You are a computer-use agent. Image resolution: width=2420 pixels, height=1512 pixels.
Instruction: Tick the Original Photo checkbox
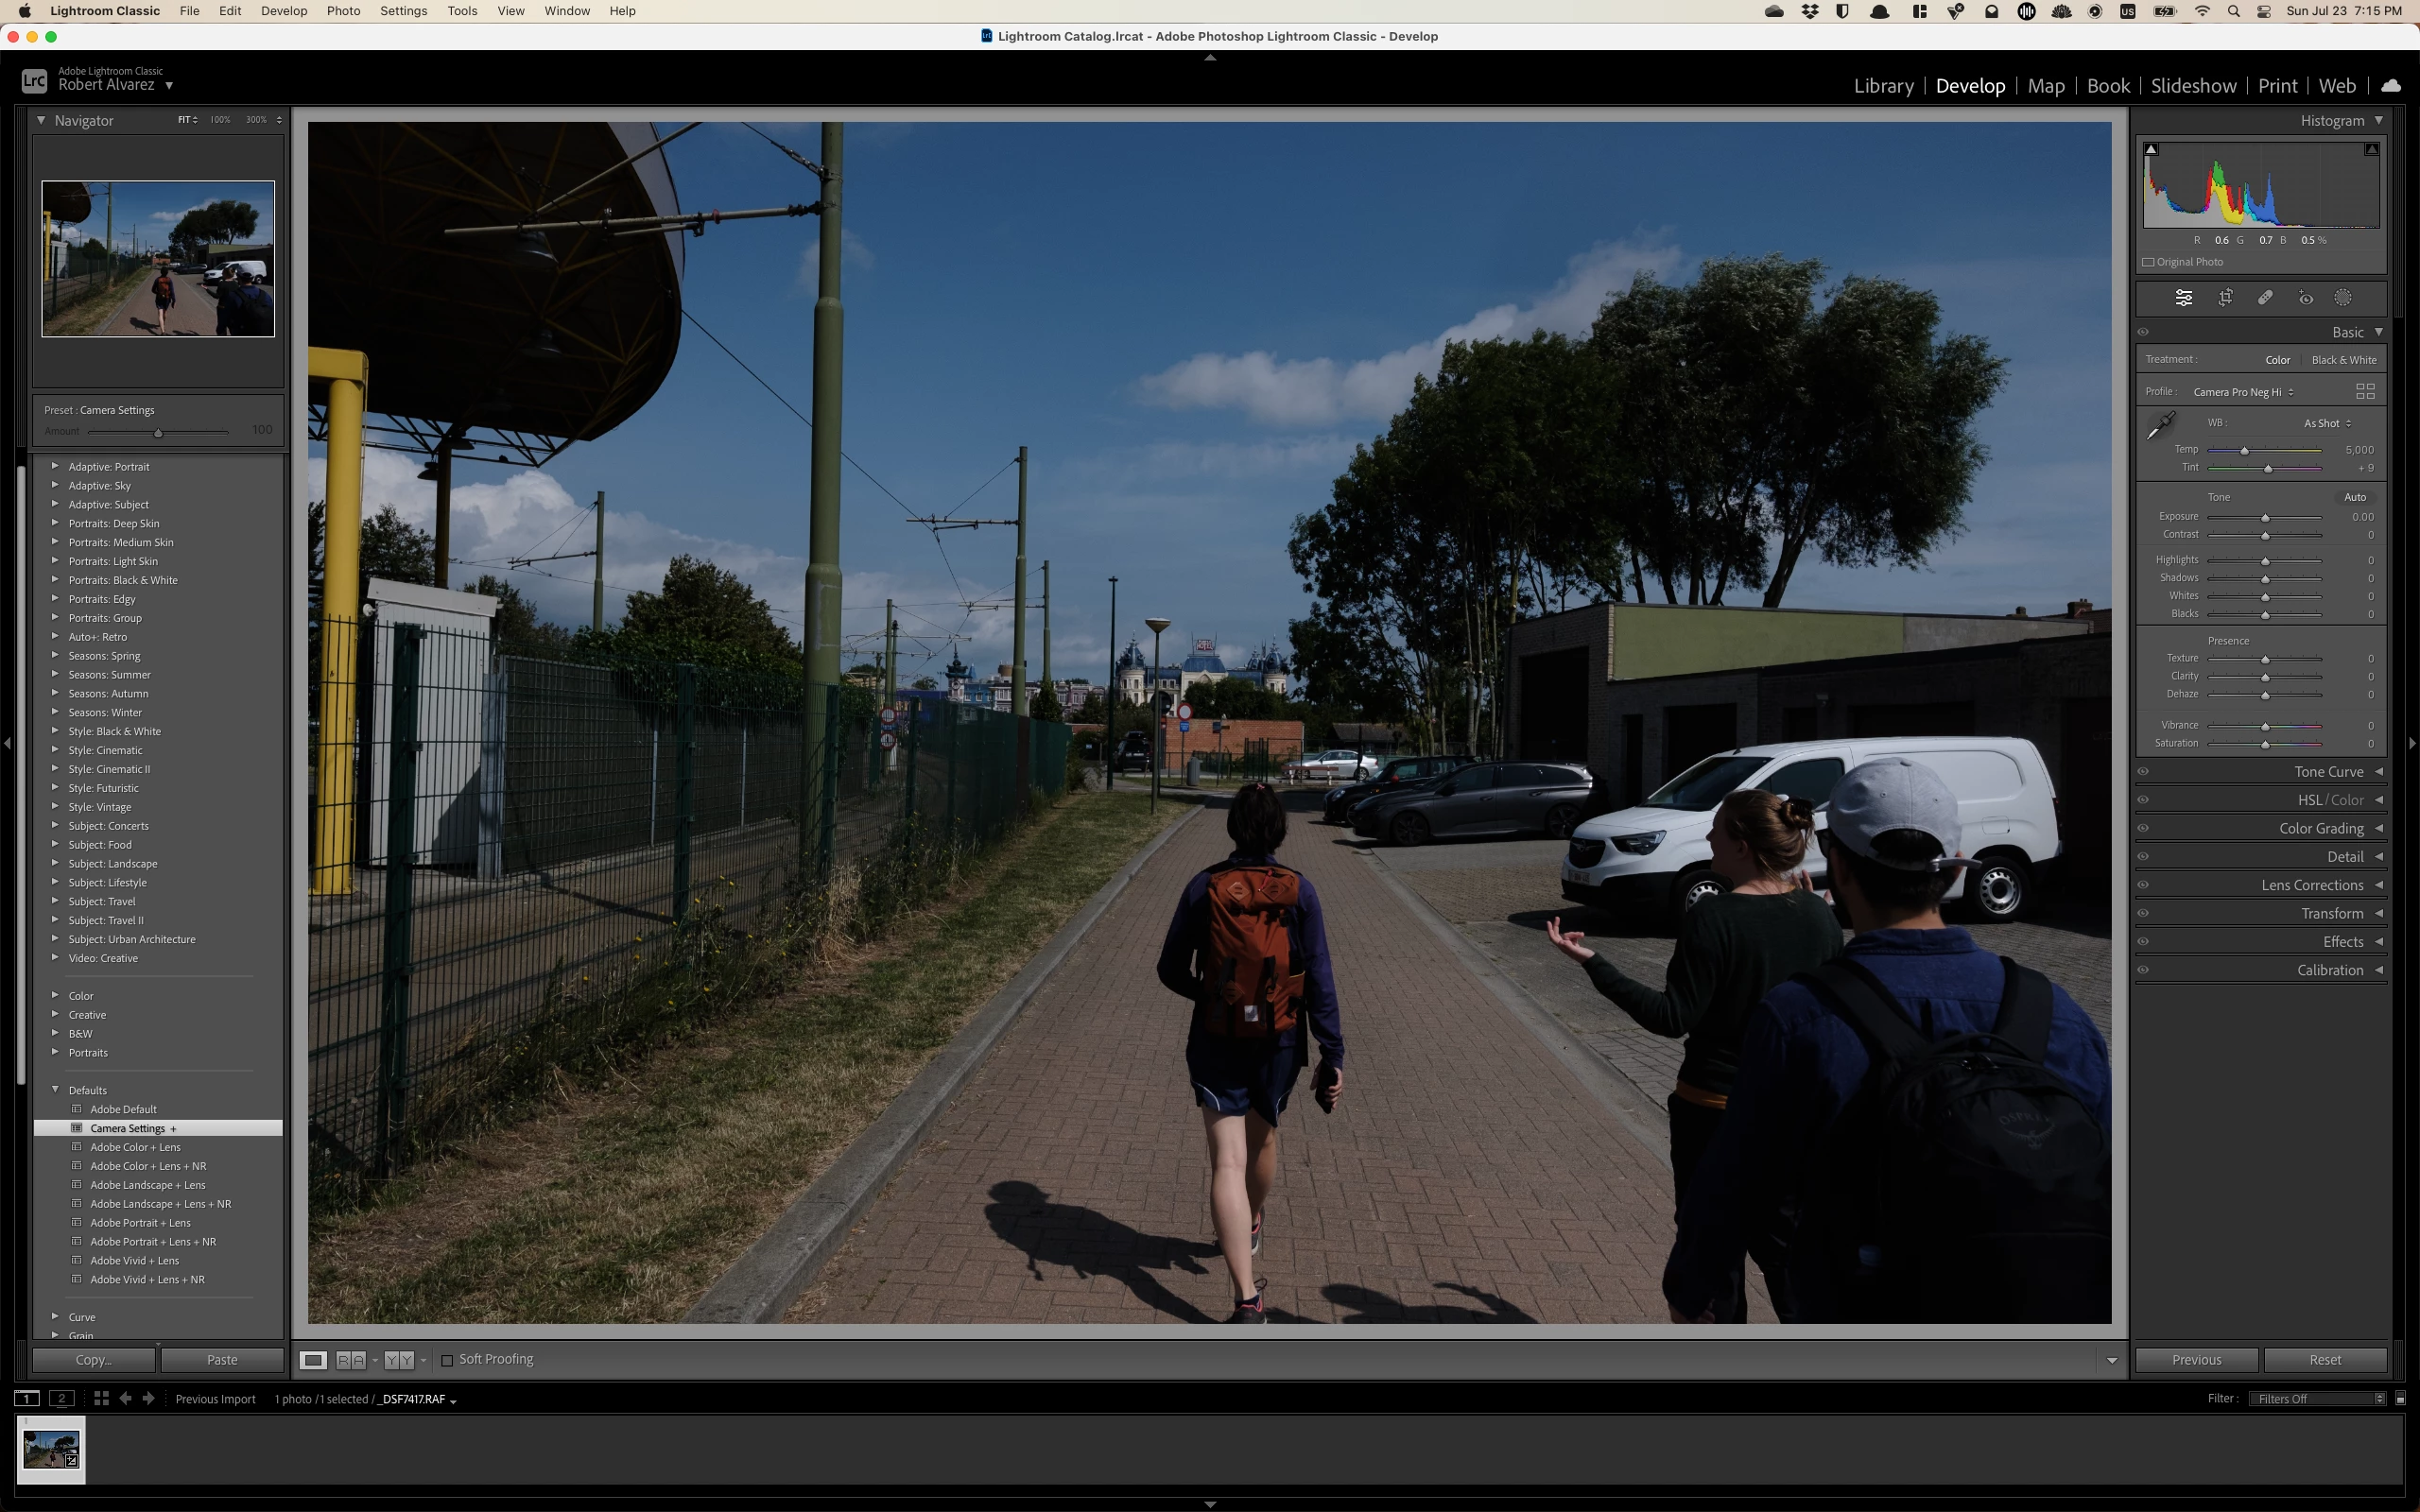[2148, 262]
